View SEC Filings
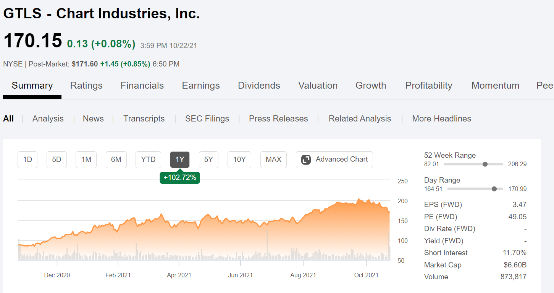The width and height of the screenshot is (554, 293). click(x=207, y=118)
